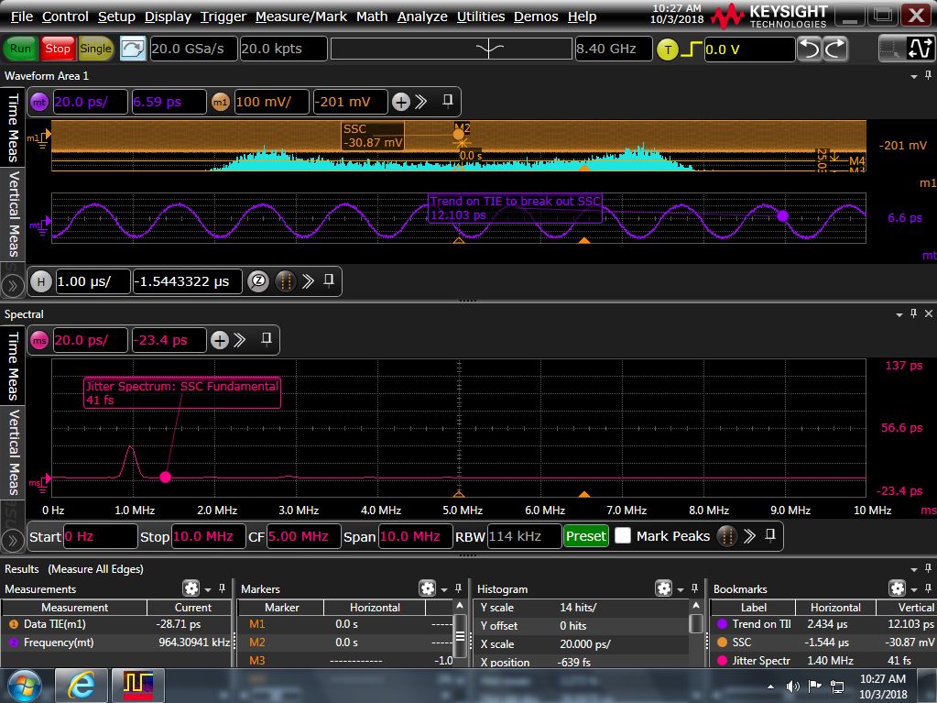
Task: Click the Span frequency input field
Action: (x=415, y=536)
